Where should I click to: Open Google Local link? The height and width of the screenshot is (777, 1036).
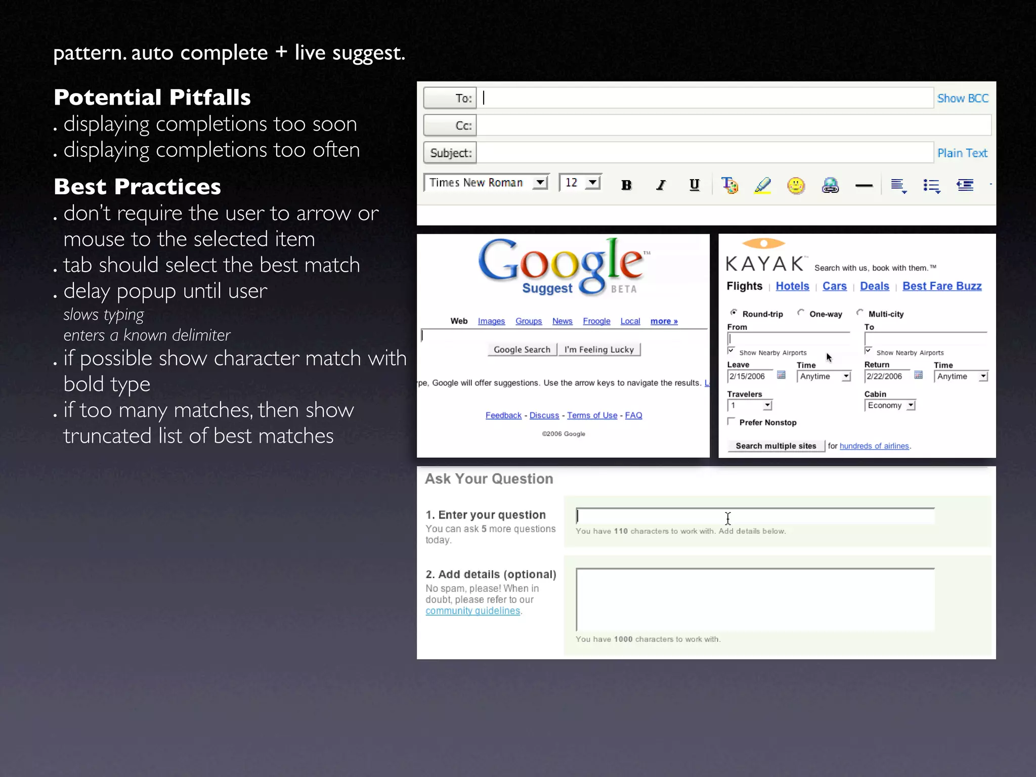click(630, 321)
